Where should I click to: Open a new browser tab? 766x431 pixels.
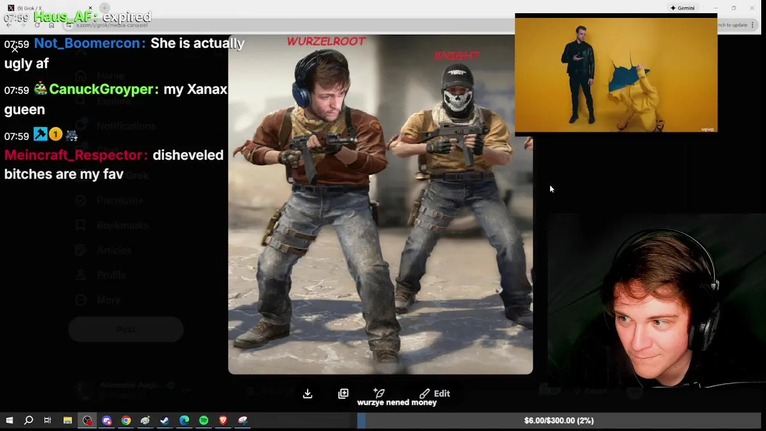pos(105,8)
